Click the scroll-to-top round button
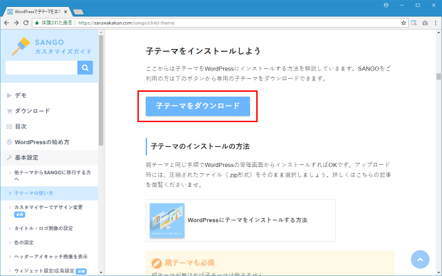This screenshot has width=442, height=276. [420, 259]
